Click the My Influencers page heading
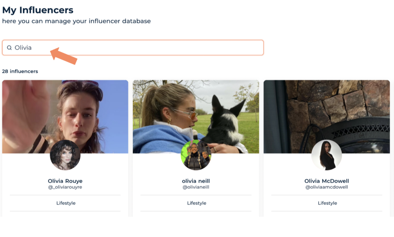Image resolution: width=394 pixels, height=237 pixels. coord(38,10)
